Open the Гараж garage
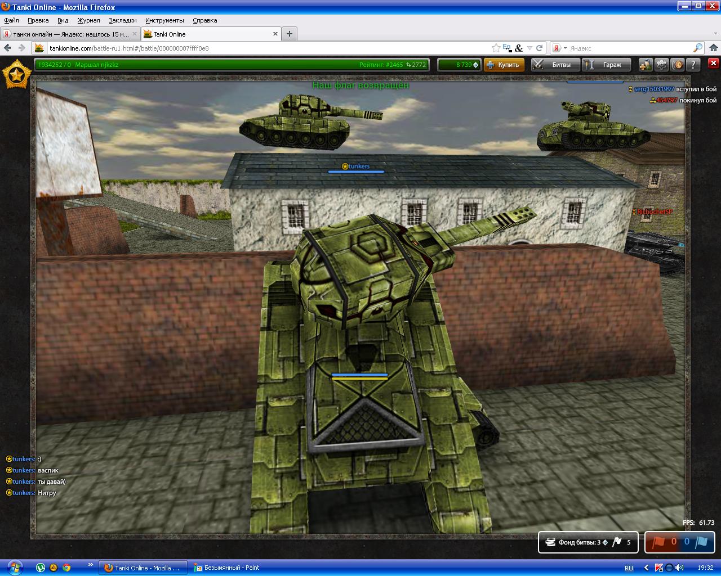Image resolution: width=721 pixels, height=576 pixels. click(x=606, y=65)
